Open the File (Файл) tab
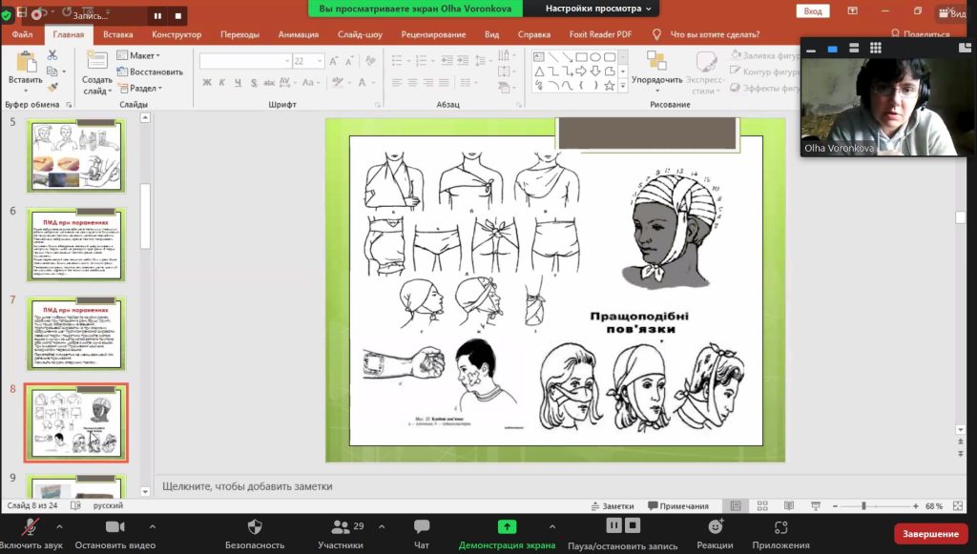 (23, 34)
